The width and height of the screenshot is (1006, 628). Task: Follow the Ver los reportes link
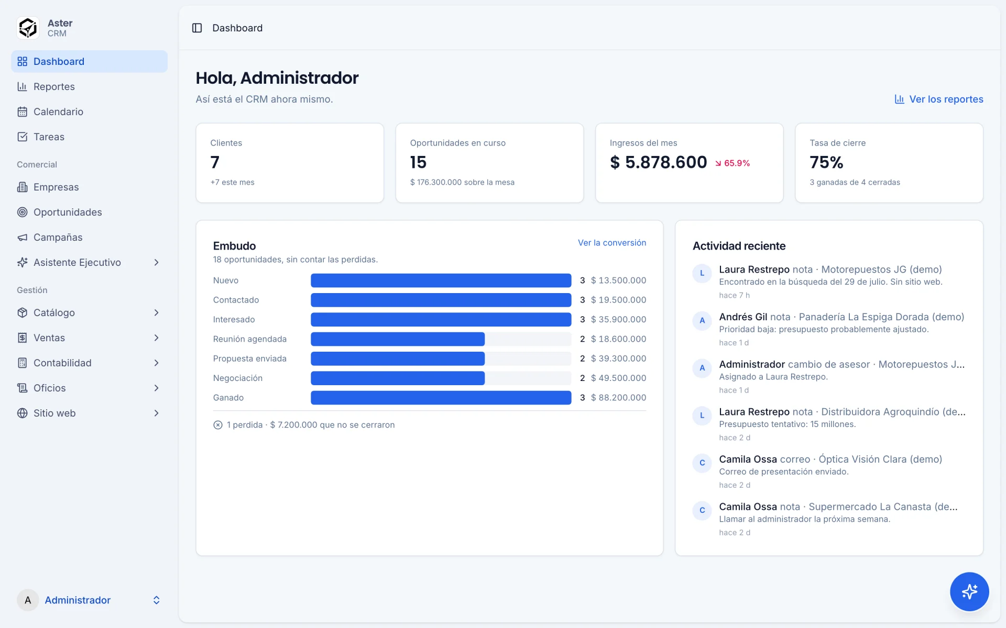click(939, 99)
